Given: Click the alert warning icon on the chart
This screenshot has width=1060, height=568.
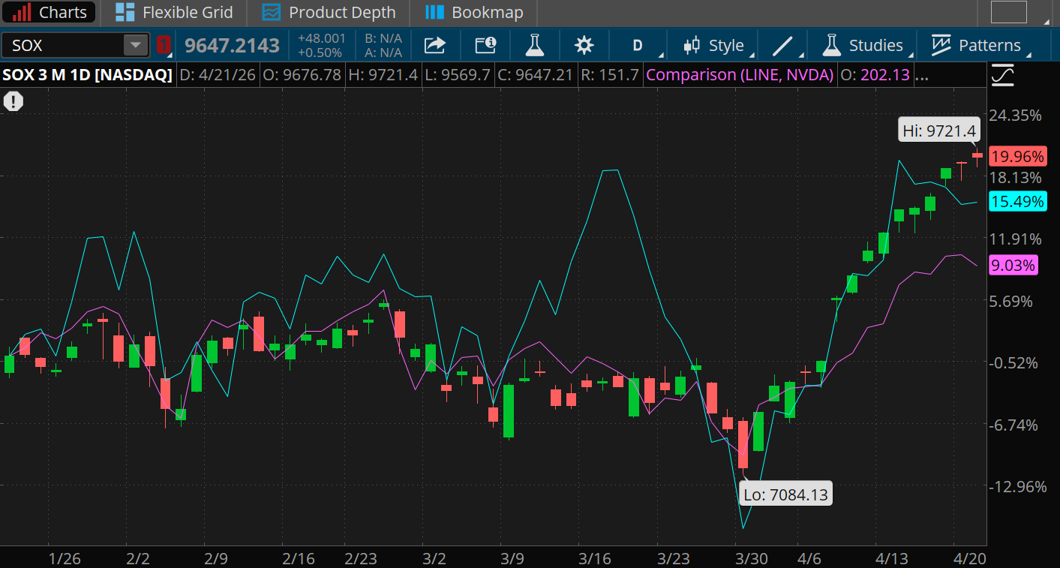Looking at the screenshot, I should tap(14, 101).
